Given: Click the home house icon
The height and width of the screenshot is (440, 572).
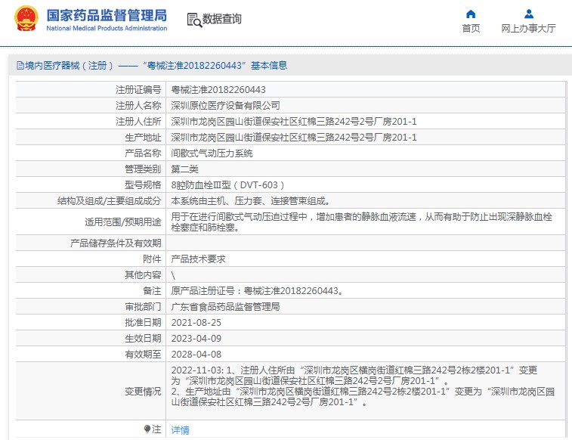Looking at the screenshot, I should pyautogui.click(x=471, y=14).
